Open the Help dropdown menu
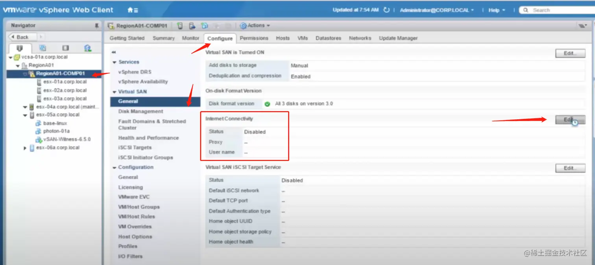The width and height of the screenshot is (595, 265). [x=497, y=10]
